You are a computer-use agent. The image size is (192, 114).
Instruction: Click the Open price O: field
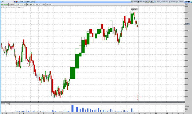(x=23, y=4)
